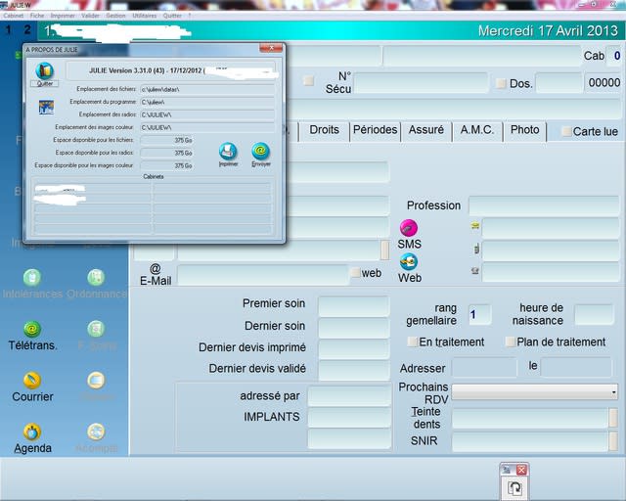Toggle the Carte lue checkbox
The width and height of the screenshot is (626, 501).
point(566,131)
